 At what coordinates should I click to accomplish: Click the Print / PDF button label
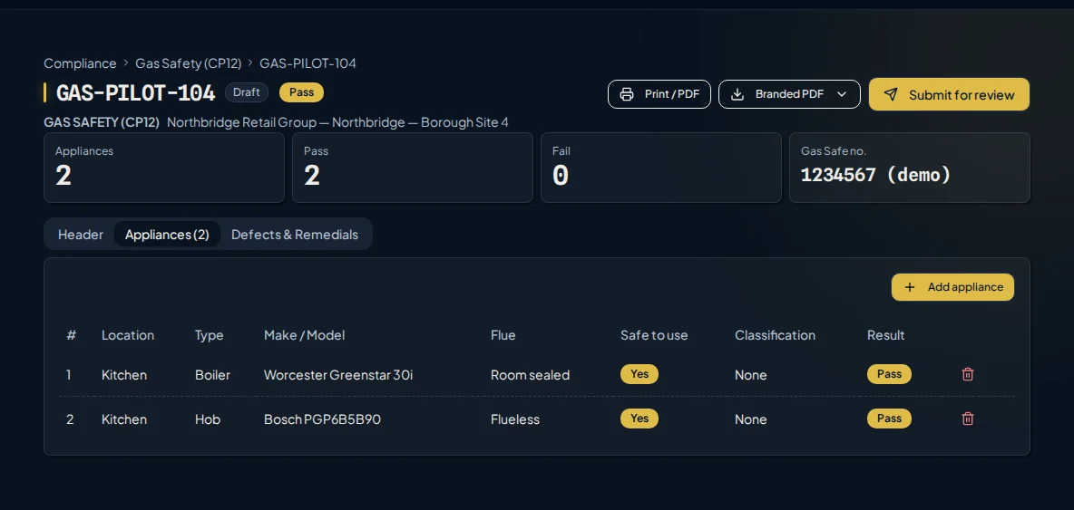click(672, 94)
